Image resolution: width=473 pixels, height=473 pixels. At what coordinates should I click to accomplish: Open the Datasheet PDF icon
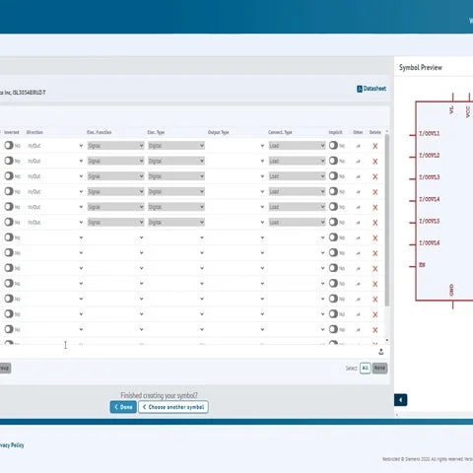click(x=360, y=89)
